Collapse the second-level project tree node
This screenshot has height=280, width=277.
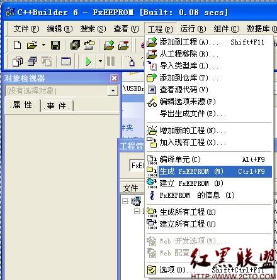(x=137, y=212)
